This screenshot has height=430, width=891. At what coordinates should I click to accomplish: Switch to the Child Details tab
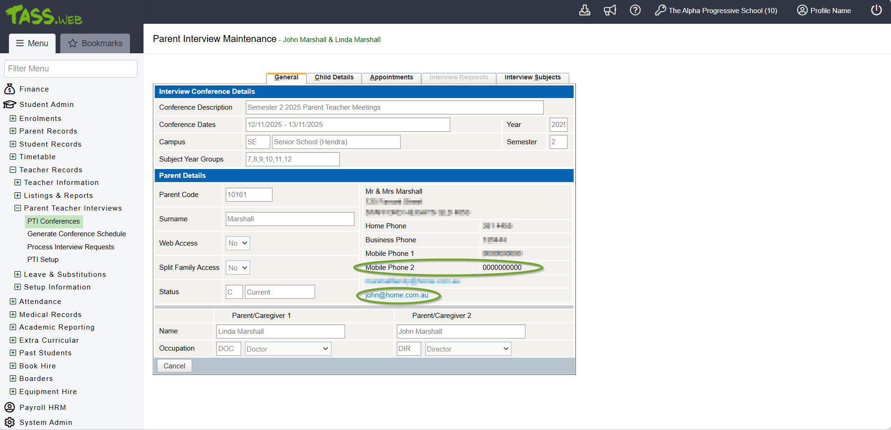[334, 78]
